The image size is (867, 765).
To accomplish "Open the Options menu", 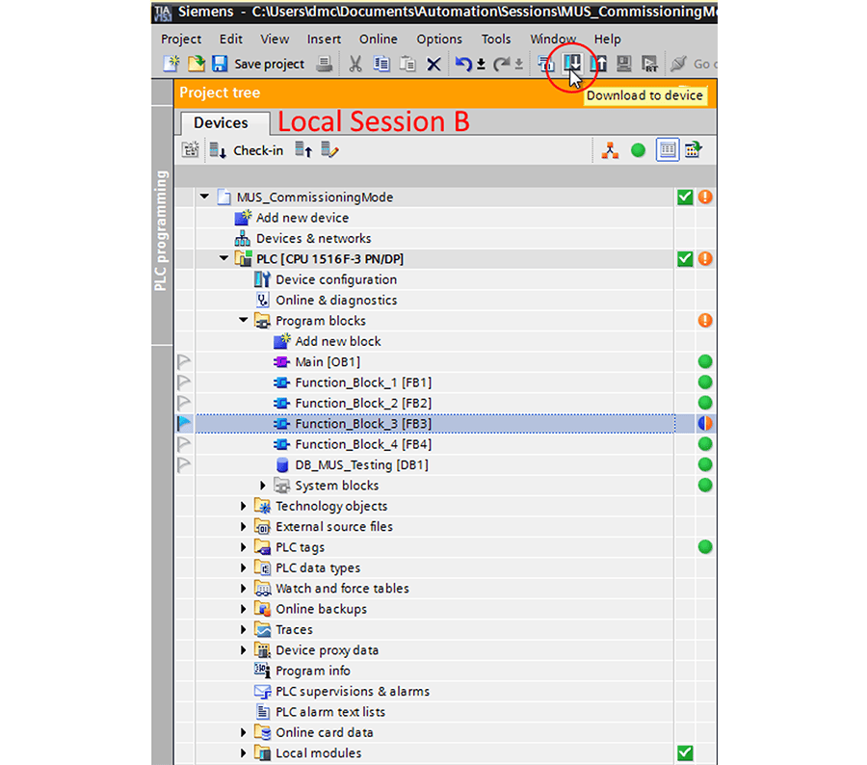I will pos(439,40).
